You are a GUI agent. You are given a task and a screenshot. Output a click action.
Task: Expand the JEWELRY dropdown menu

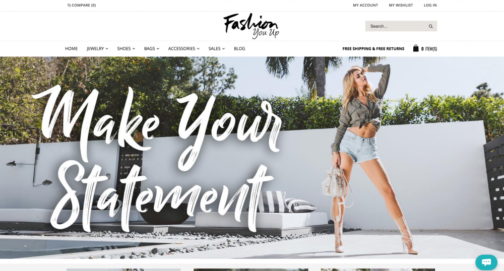[x=97, y=48]
